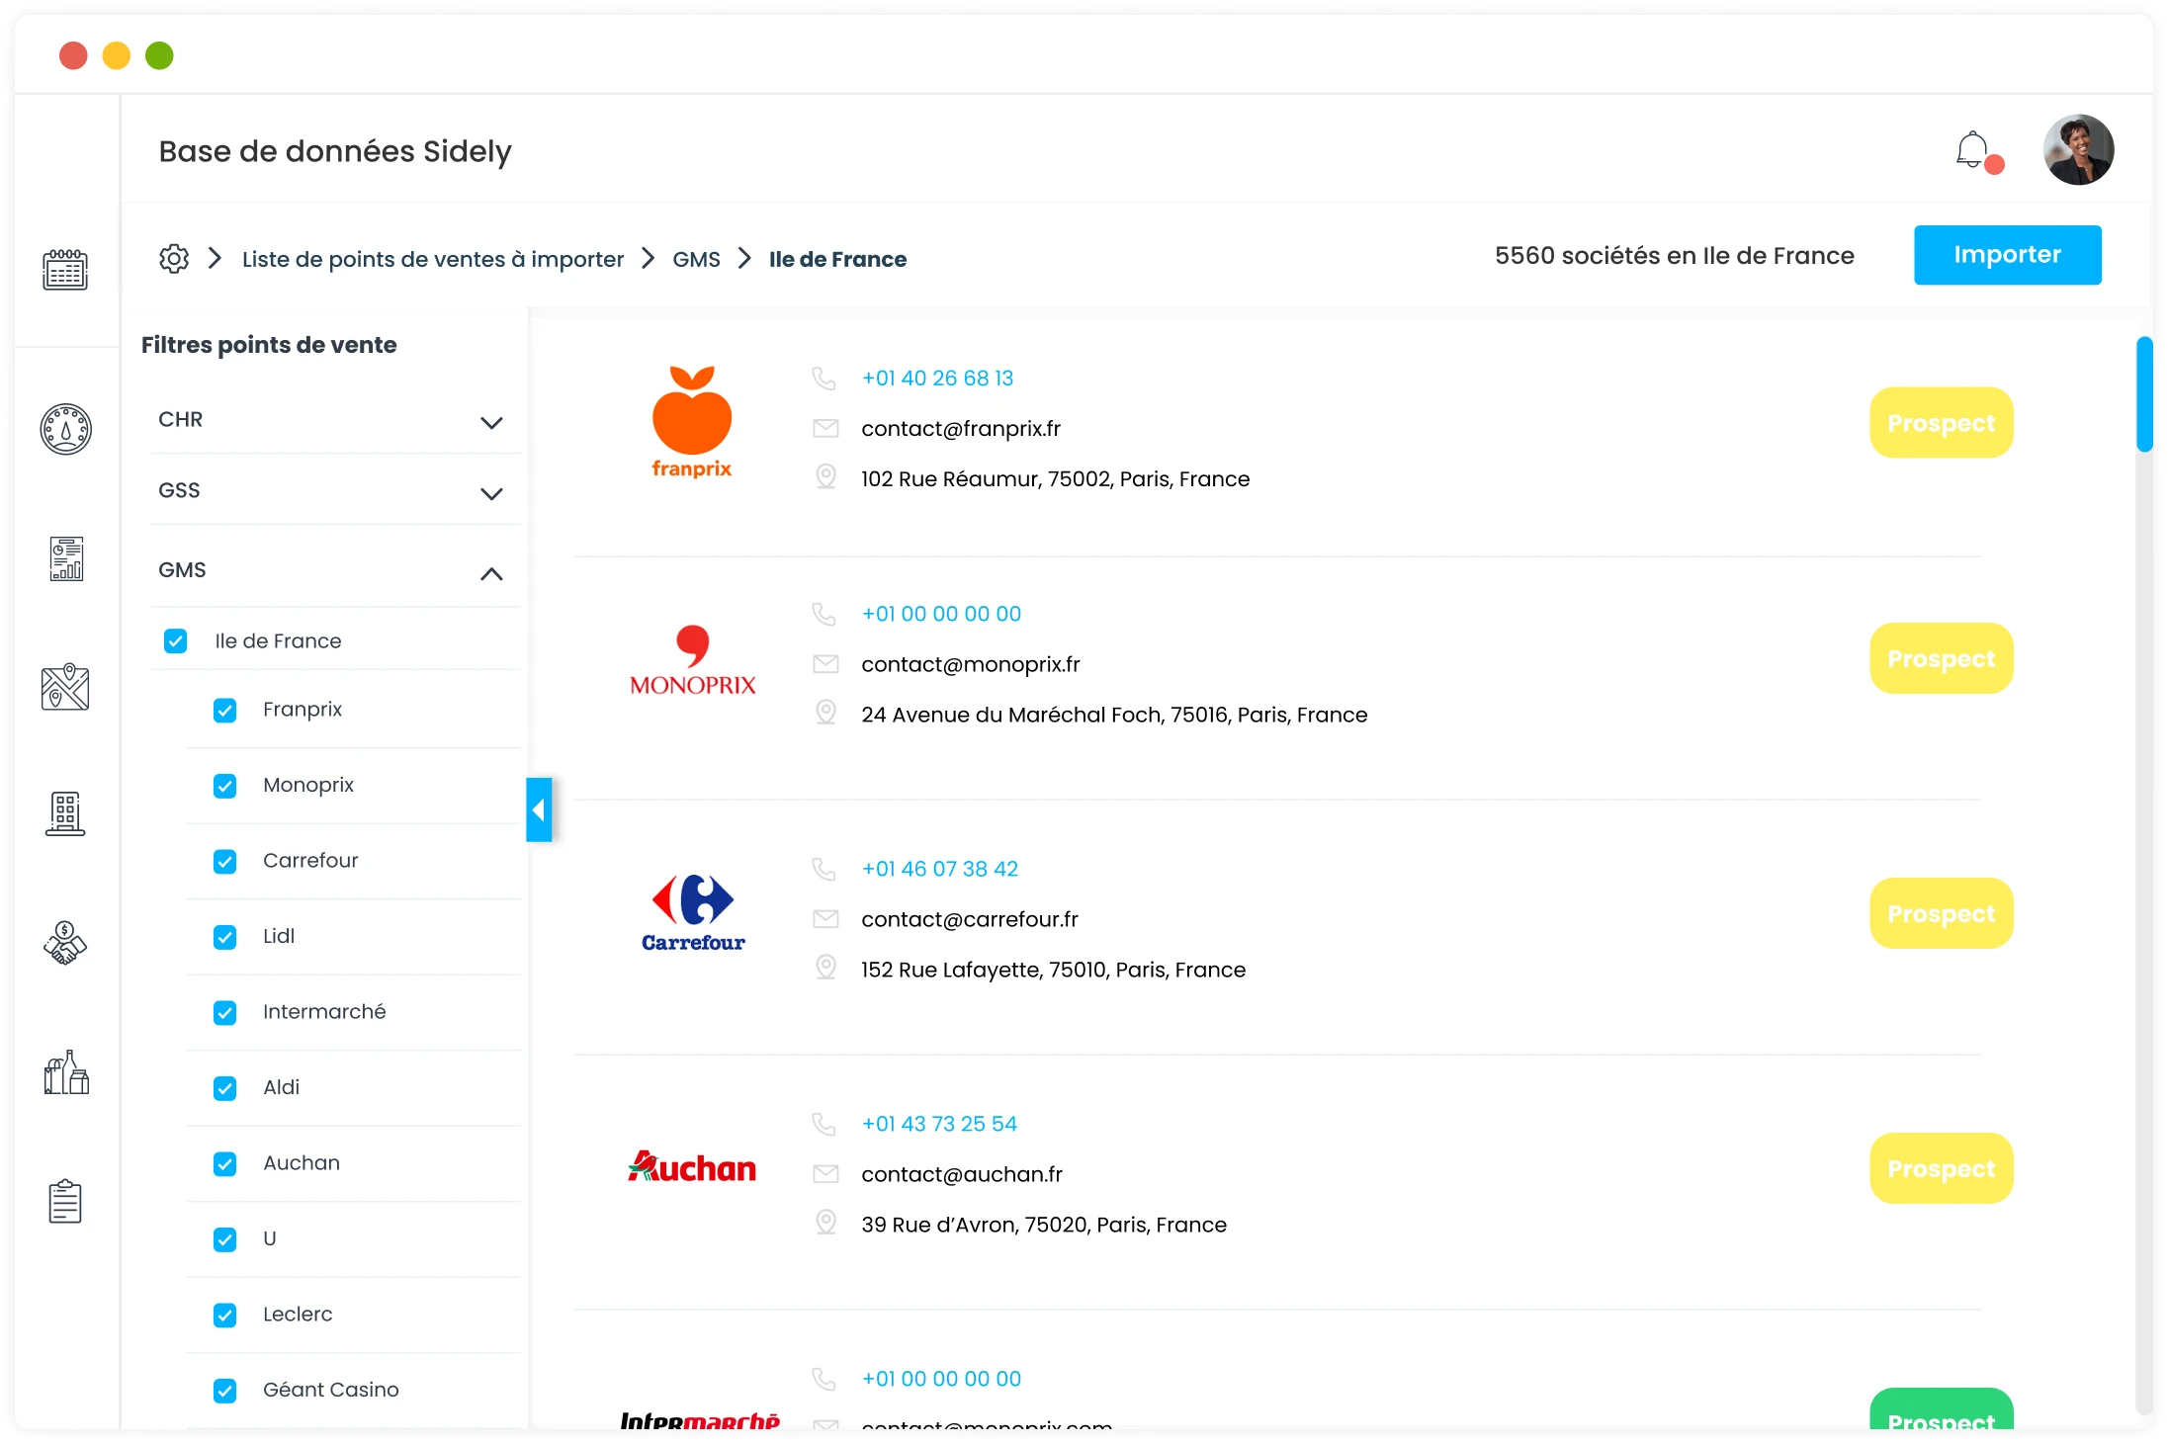Click Prospect status for Monoprix
This screenshot has height=1444, width=2168.
point(1941,658)
